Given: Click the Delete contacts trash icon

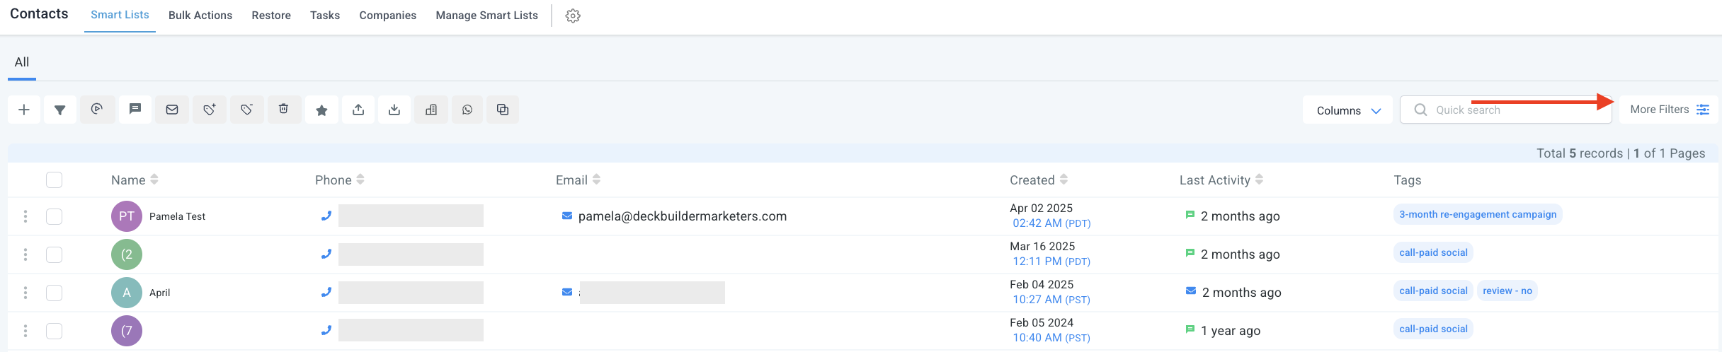Looking at the screenshot, I should pyautogui.click(x=284, y=110).
